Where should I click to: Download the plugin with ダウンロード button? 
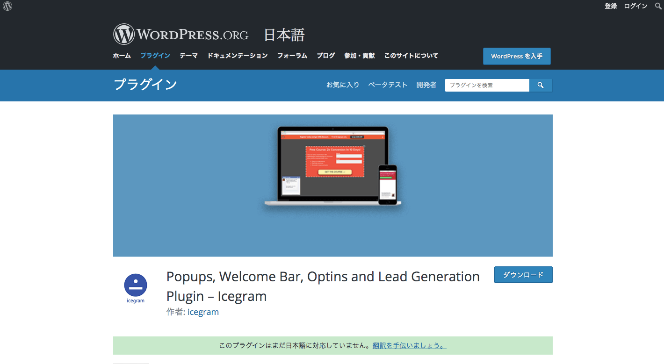523,275
